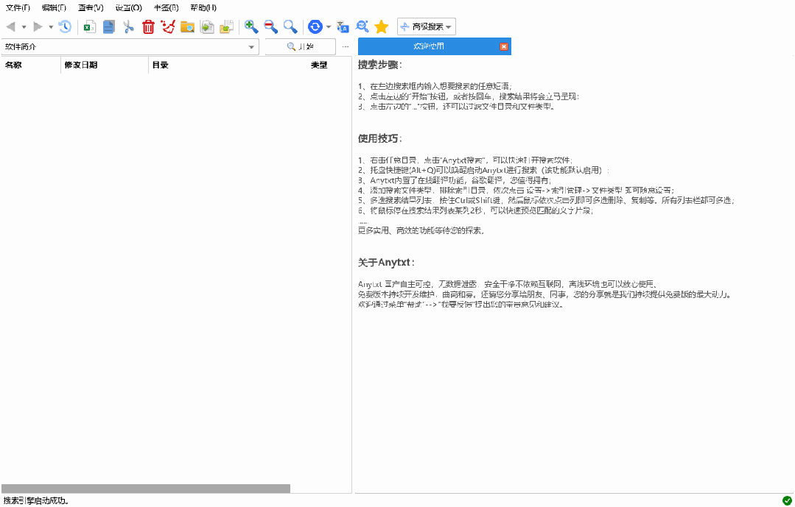Open the search history clock icon
The image size is (795, 507).
click(x=65, y=26)
